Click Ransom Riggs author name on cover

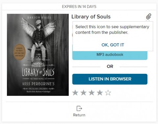click(39, 18)
